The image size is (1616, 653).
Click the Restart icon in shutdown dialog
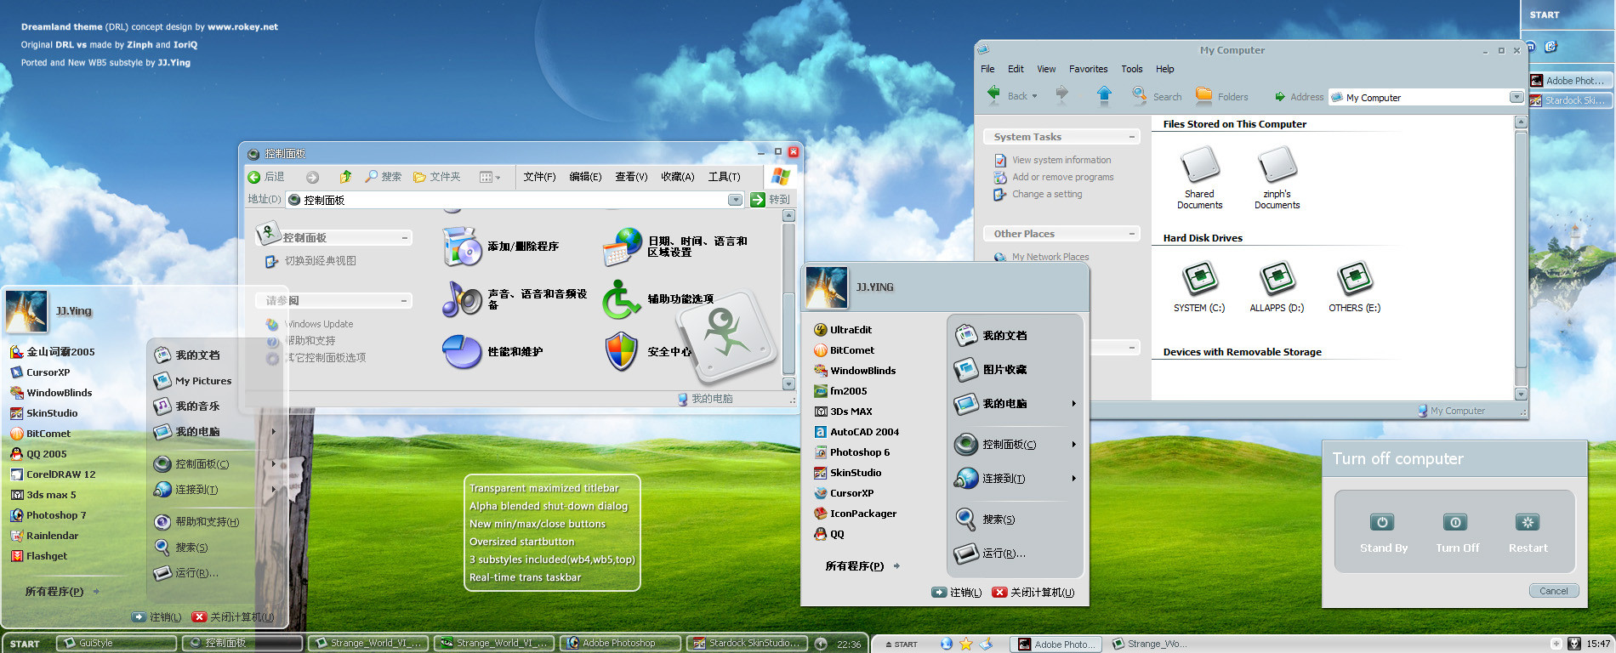tap(1528, 522)
